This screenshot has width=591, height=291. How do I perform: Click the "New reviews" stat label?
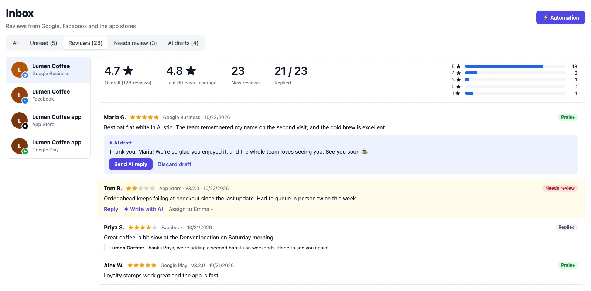pyautogui.click(x=246, y=83)
